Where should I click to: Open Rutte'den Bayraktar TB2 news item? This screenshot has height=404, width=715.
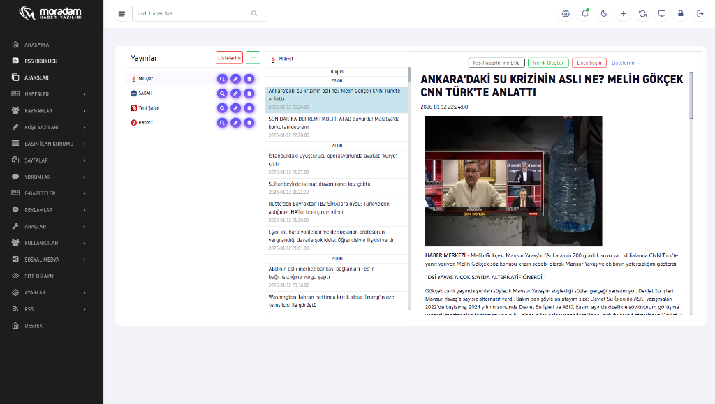pyautogui.click(x=337, y=212)
